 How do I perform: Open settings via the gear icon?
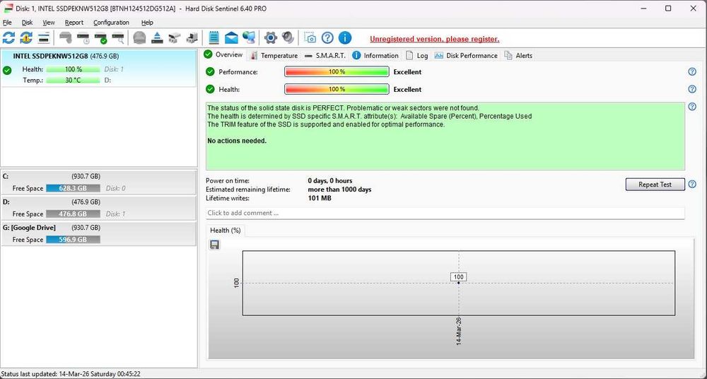pos(271,38)
